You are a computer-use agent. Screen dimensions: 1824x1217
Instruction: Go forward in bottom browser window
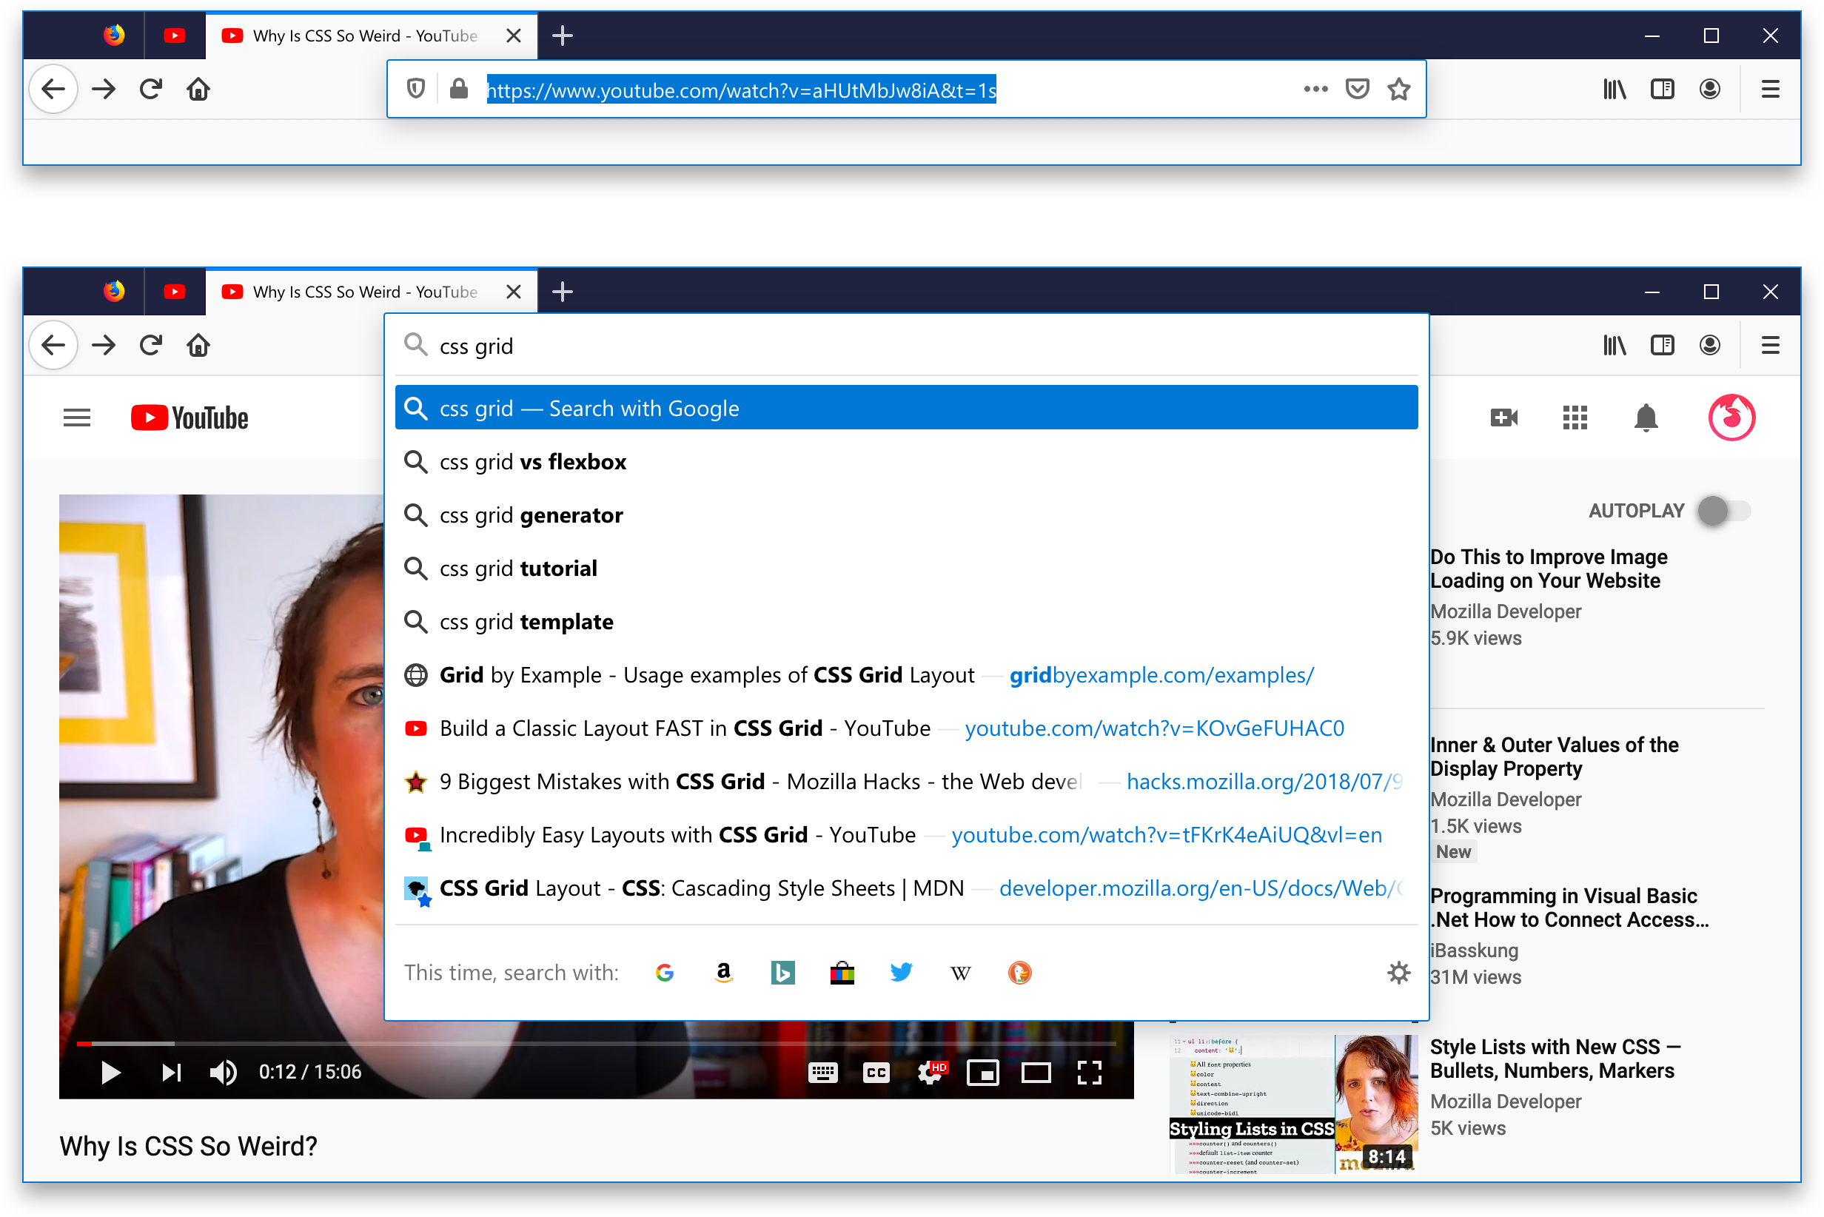103,346
